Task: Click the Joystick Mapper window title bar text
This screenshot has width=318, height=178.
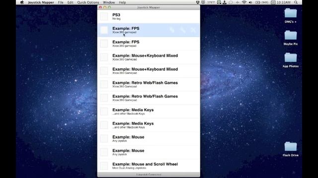Action: 149,7
